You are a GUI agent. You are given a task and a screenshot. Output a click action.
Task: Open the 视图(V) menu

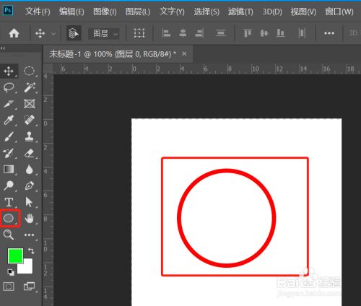pos(303,12)
